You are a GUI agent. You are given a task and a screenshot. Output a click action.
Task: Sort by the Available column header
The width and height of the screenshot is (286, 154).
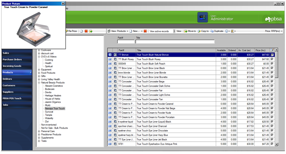(x=221, y=50)
